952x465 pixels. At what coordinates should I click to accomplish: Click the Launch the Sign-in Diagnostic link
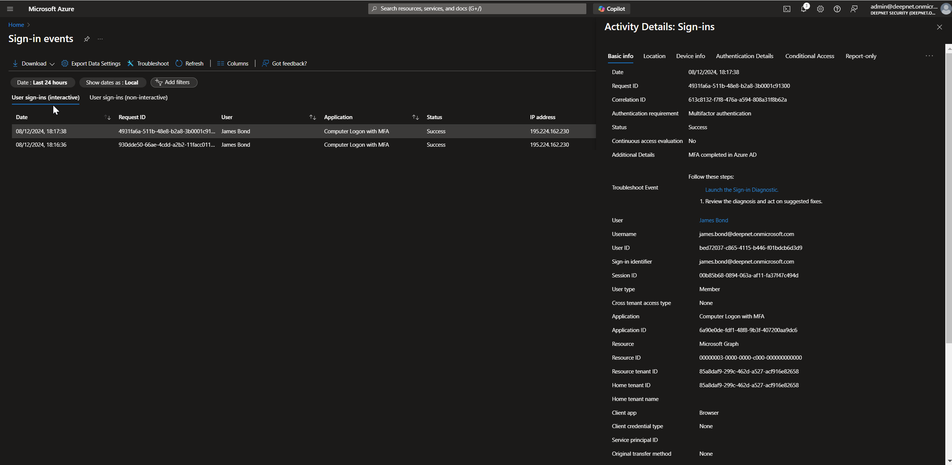[741, 190]
